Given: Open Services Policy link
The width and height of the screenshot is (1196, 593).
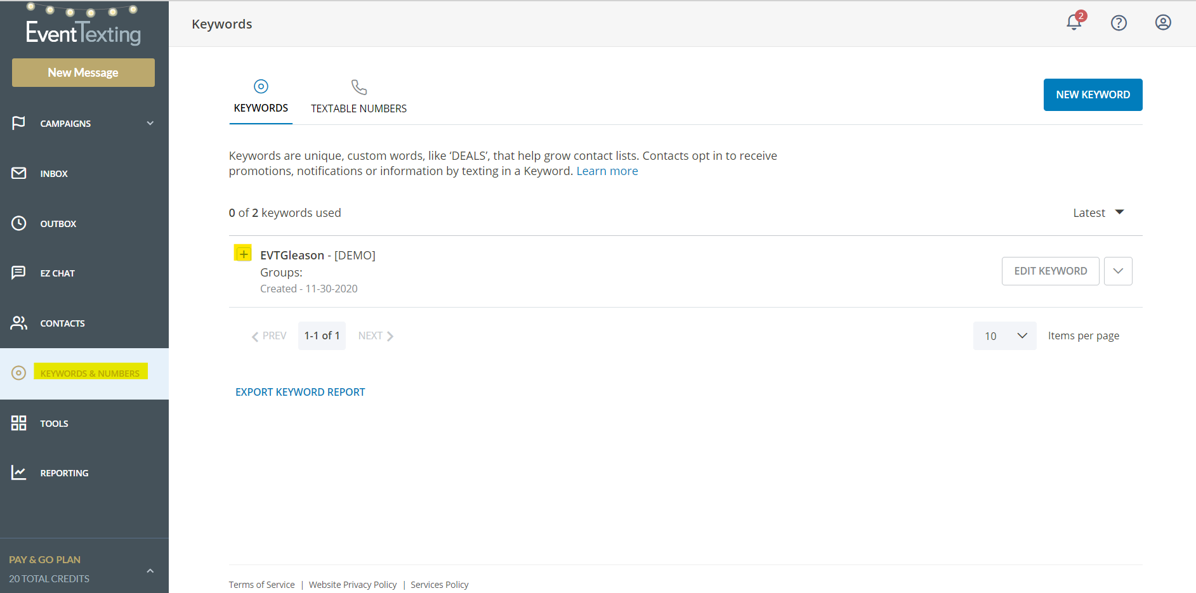Looking at the screenshot, I should click(x=440, y=585).
